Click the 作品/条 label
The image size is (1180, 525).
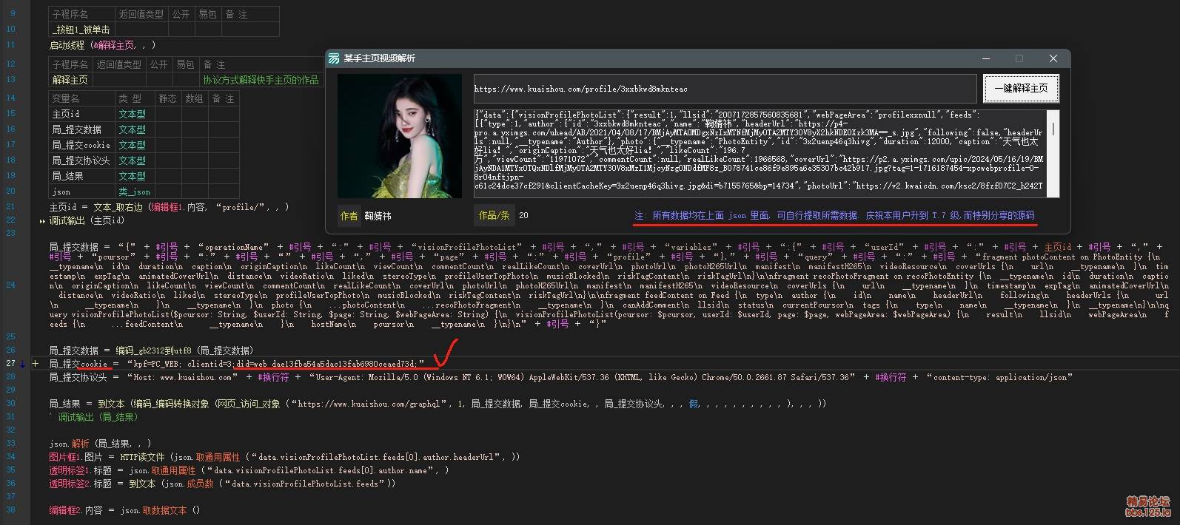pos(494,215)
